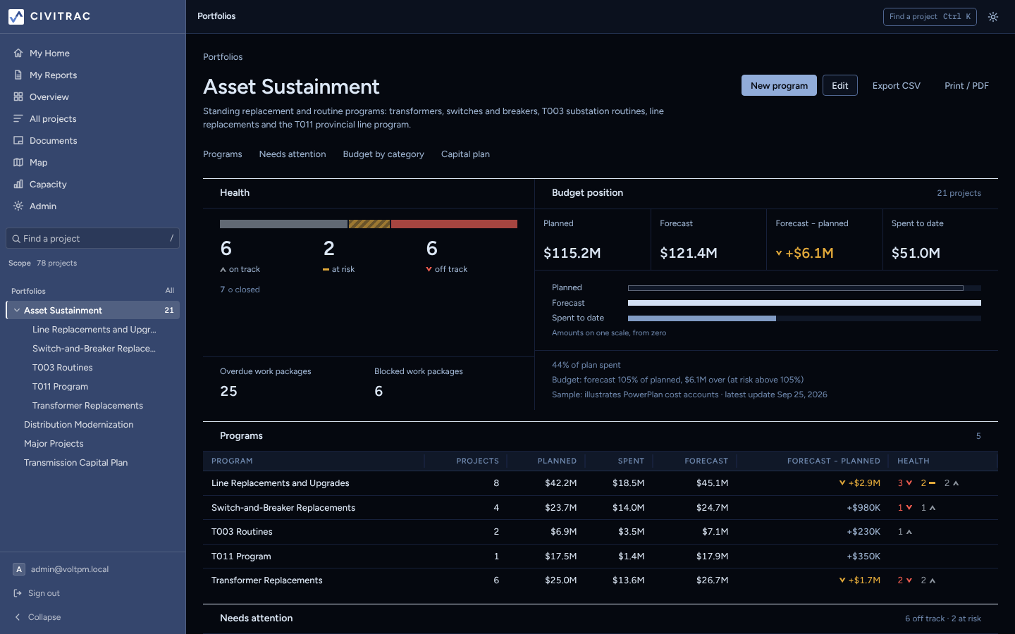Click Export CSV
The image size is (1015, 634).
[897, 85]
